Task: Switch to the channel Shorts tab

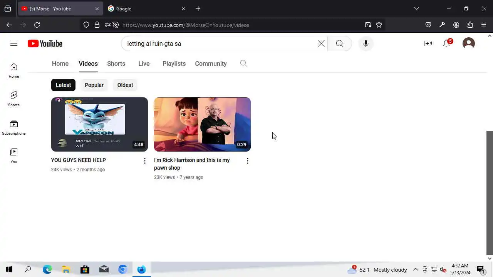Action: 116,63
